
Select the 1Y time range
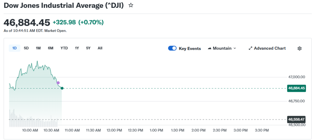click(x=77, y=48)
